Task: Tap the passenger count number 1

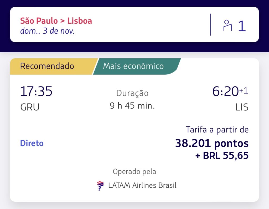Action: coord(242,26)
